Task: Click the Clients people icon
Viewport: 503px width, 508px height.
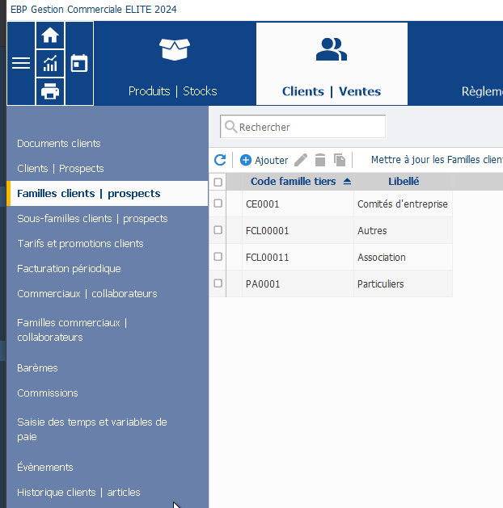Action: pos(332,49)
